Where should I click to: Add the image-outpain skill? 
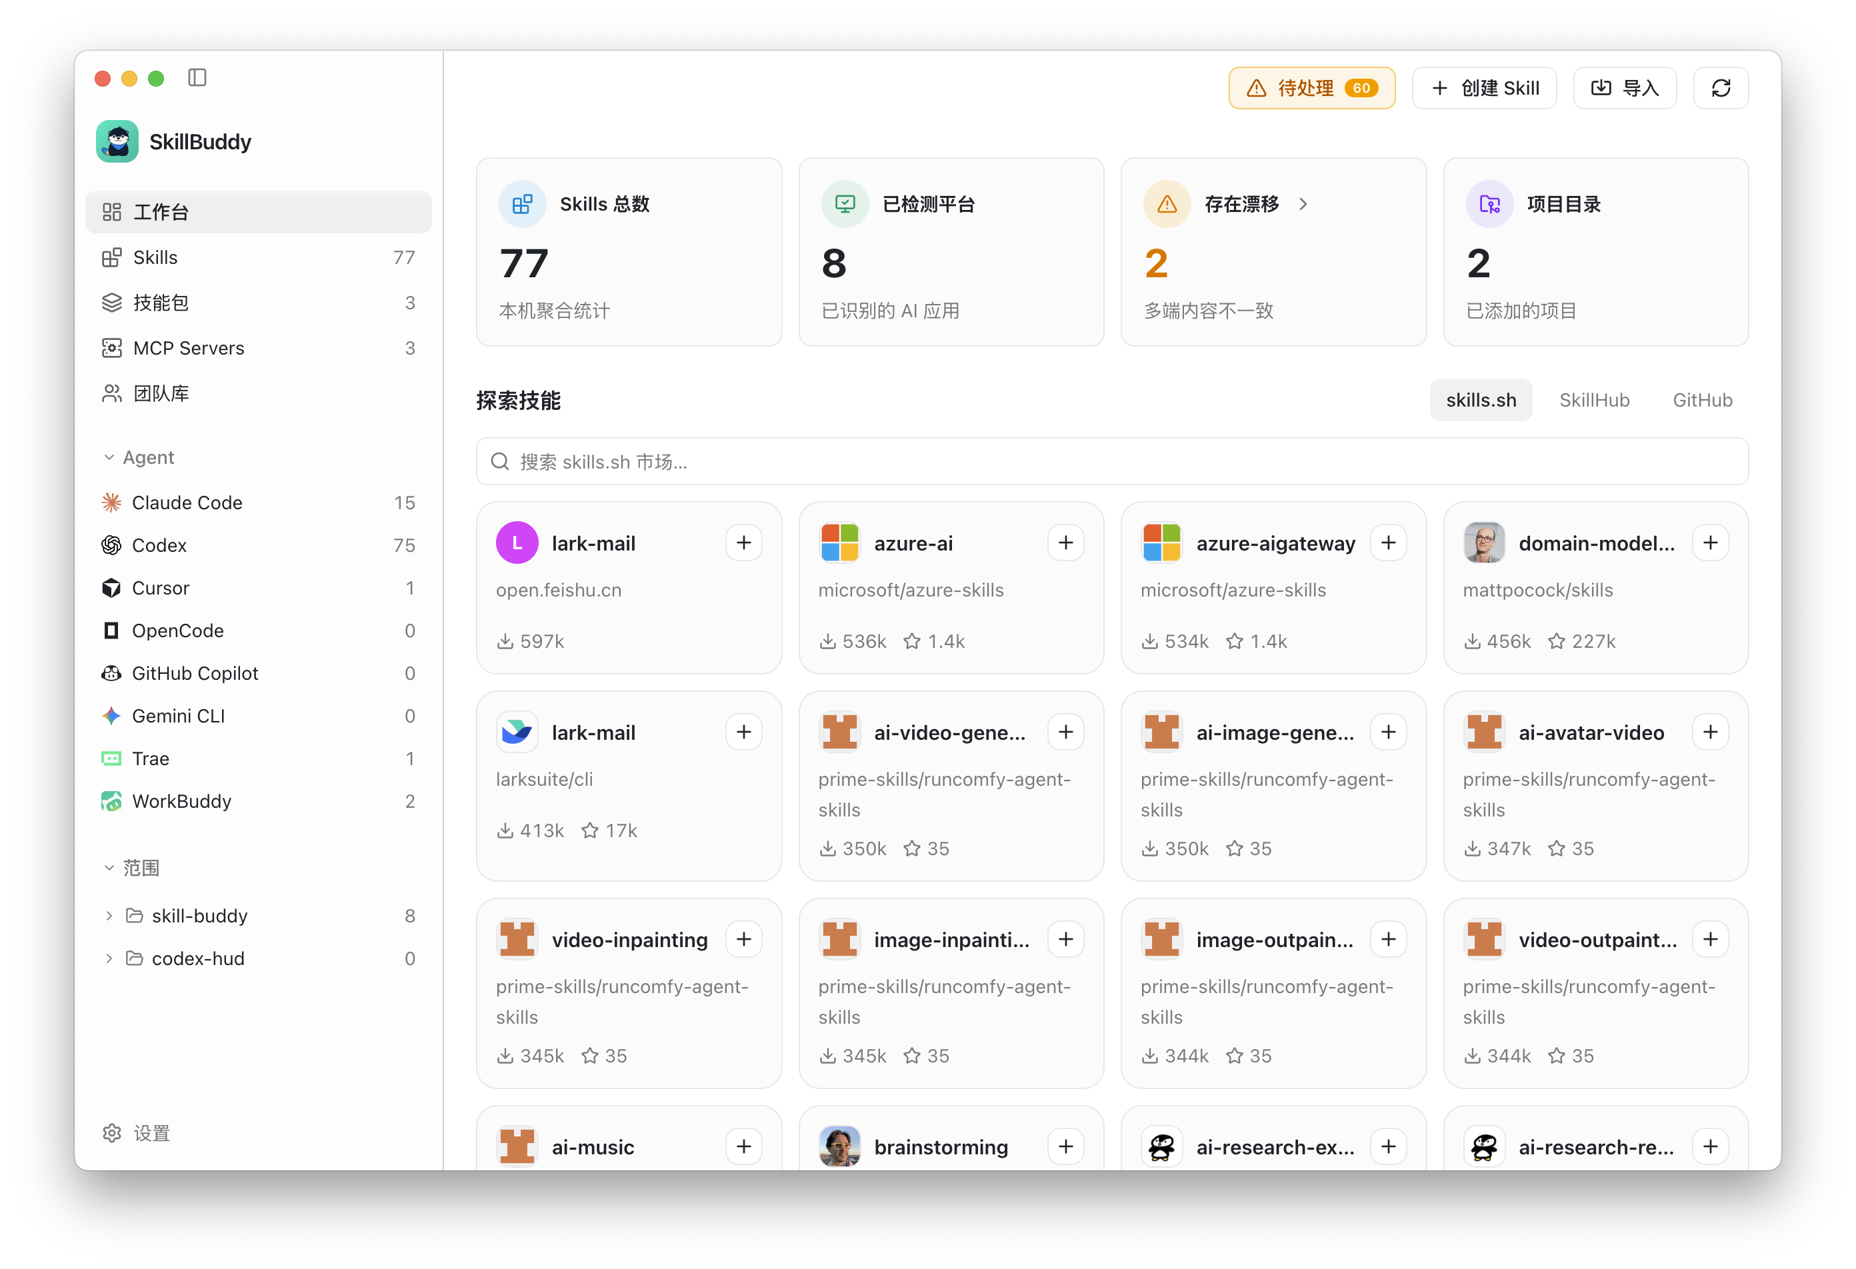pyautogui.click(x=1389, y=939)
